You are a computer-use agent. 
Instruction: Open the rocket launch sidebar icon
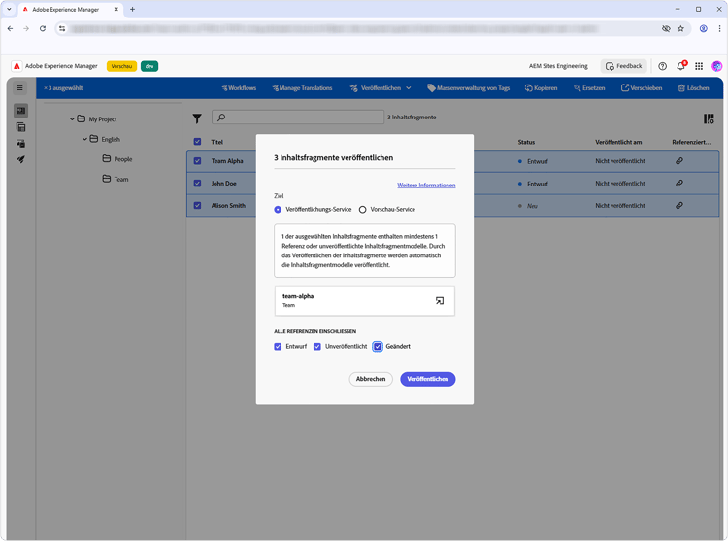20,159
